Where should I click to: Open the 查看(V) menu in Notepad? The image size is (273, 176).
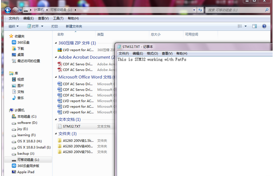pos(167,53)
